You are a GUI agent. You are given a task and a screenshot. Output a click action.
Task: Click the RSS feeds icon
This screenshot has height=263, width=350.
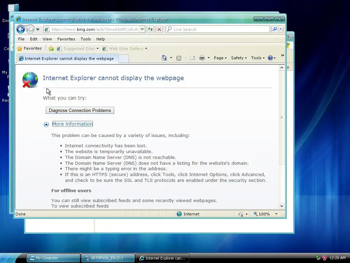tap(179, 58)
